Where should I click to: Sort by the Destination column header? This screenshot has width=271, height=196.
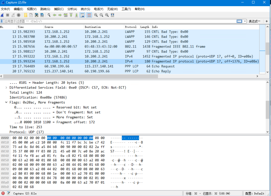(104, 27)
